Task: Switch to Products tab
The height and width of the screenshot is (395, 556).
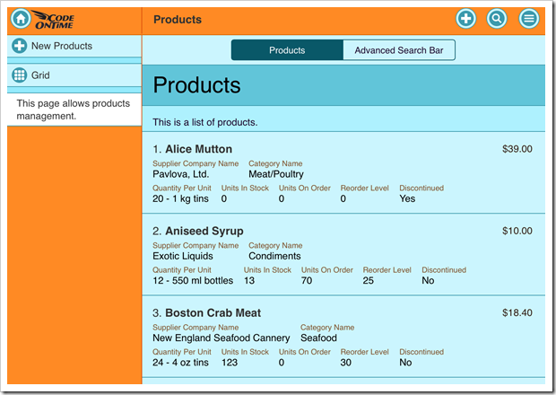Action: click(x=287, y=50)
